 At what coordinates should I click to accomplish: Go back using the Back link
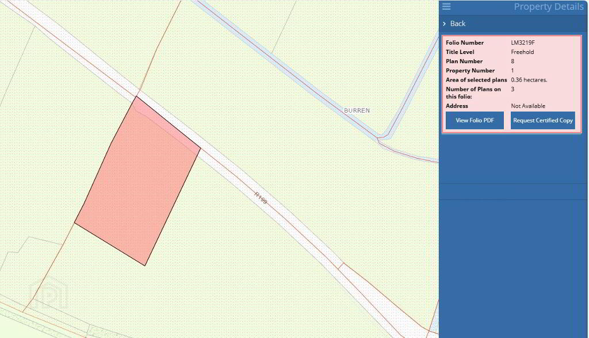(458, 24)
